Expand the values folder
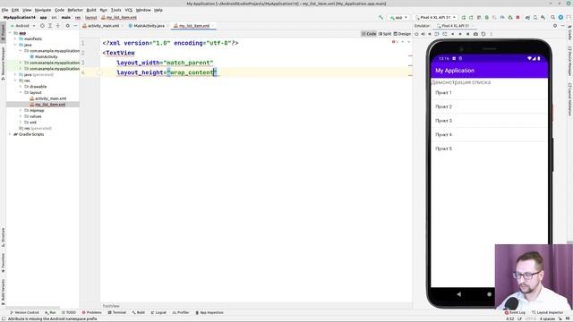This screenshot has height=322, width=573. tap(21, 116)
